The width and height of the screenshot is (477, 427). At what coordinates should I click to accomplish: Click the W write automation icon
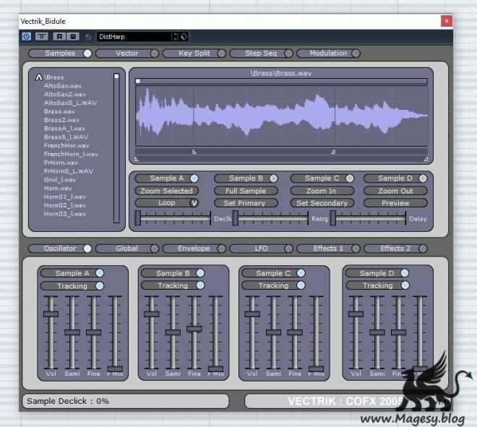click(x=73, y=36)
